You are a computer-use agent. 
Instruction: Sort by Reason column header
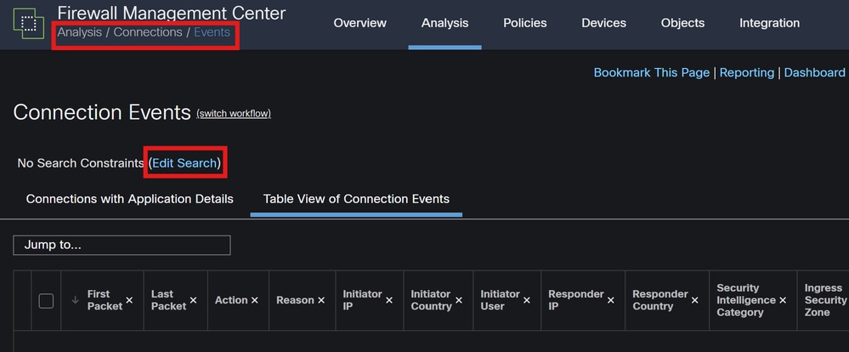[295, 300]
